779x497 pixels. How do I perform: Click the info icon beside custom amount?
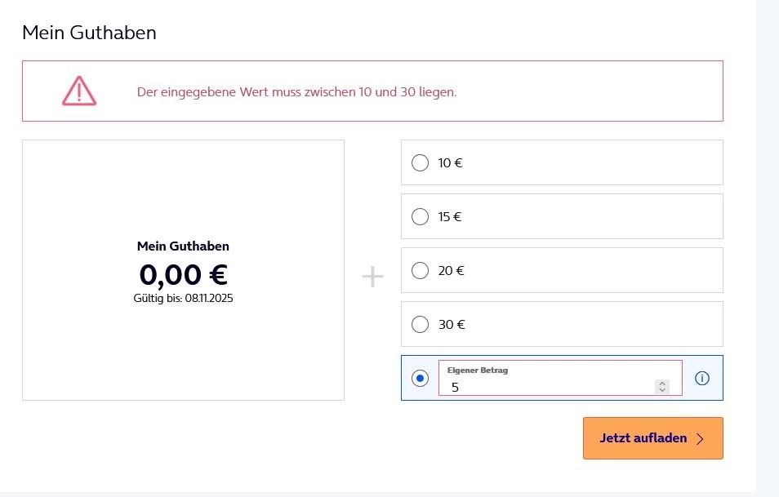point(701,378)
